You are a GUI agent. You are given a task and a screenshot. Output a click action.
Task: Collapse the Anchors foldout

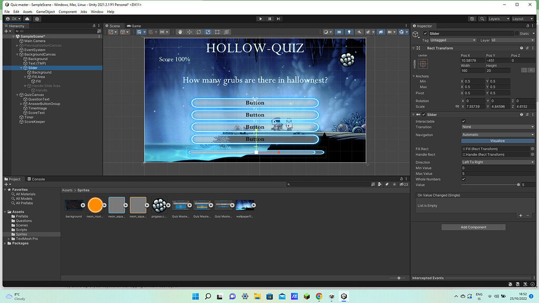coord(414,76)
